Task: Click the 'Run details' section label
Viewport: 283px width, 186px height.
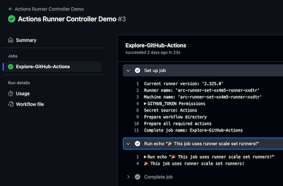Action: point(19,83)
